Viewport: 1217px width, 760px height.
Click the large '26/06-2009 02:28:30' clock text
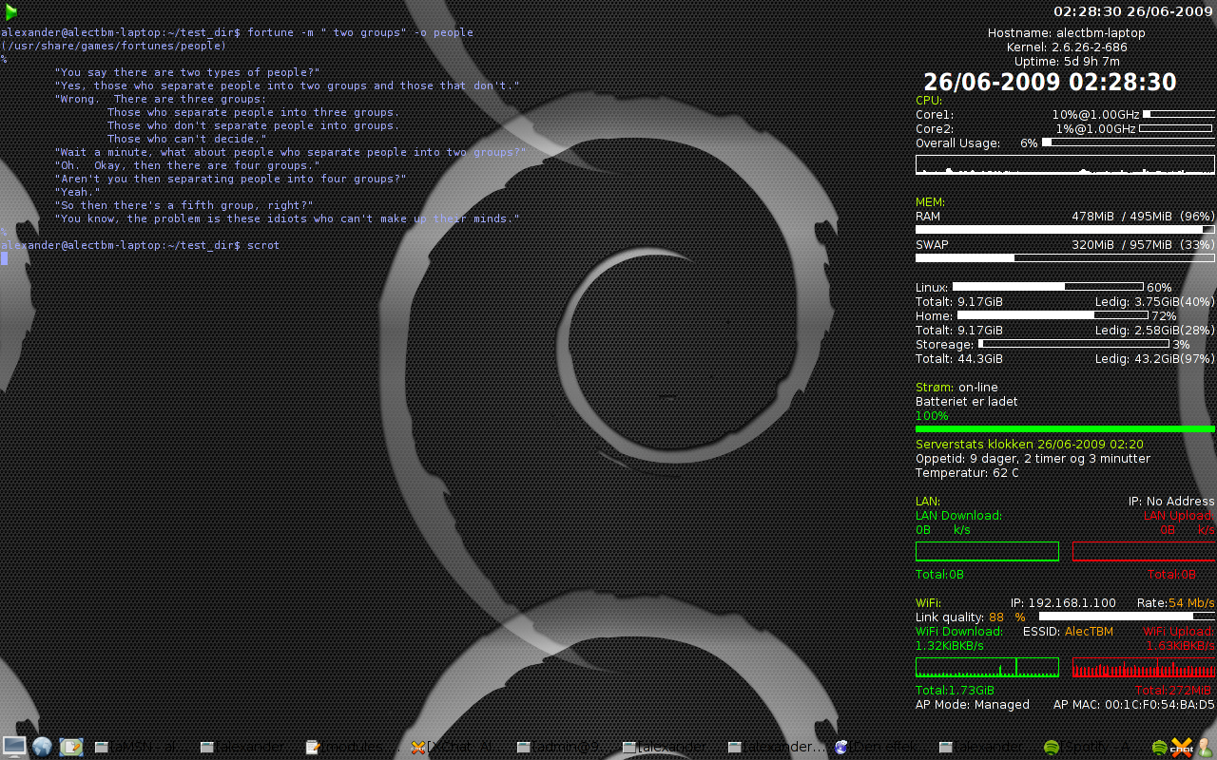(1050, 83)
